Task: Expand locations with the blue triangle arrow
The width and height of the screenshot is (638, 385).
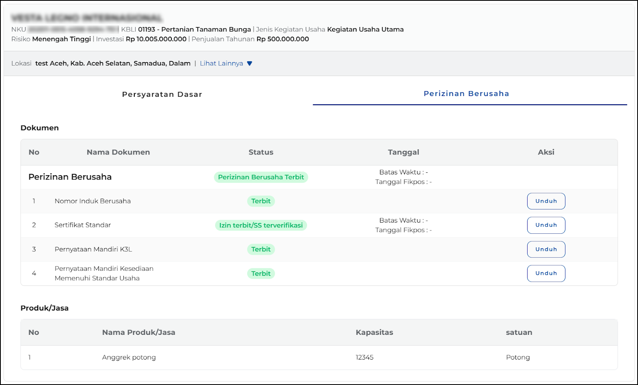Action: (x=250, y=63)
